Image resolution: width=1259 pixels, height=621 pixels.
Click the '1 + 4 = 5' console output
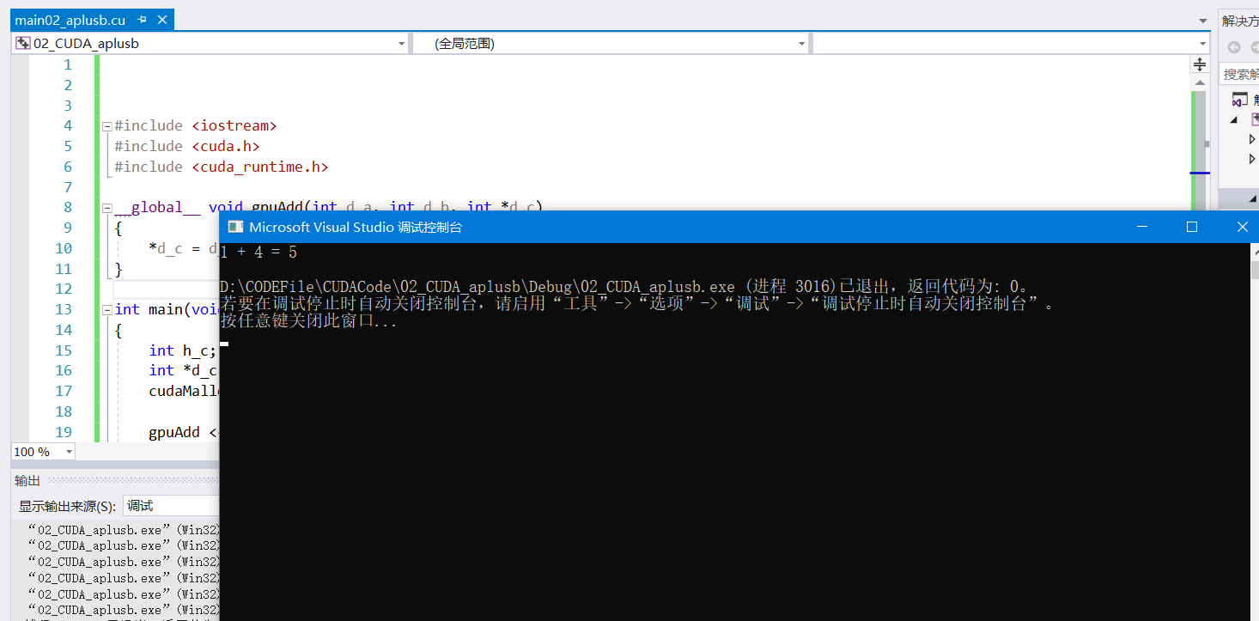click(258, 253)
